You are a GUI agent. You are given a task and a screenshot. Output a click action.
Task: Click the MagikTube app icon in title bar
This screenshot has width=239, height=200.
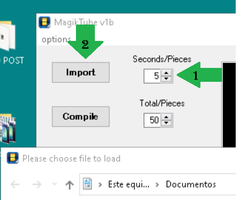44,22
